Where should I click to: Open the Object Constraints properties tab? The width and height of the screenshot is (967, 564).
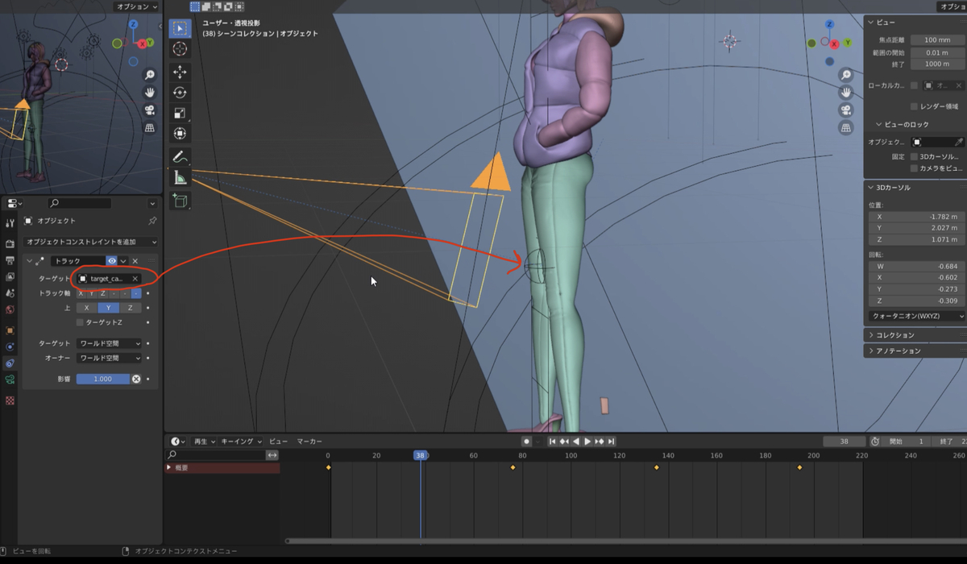(10, 363)
